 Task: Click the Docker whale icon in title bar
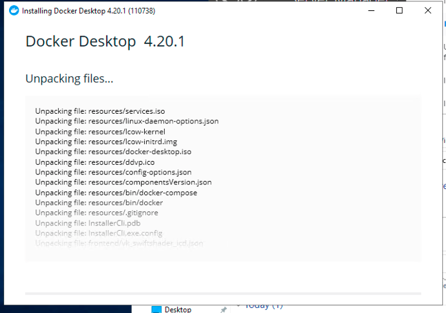coord(14,11)
